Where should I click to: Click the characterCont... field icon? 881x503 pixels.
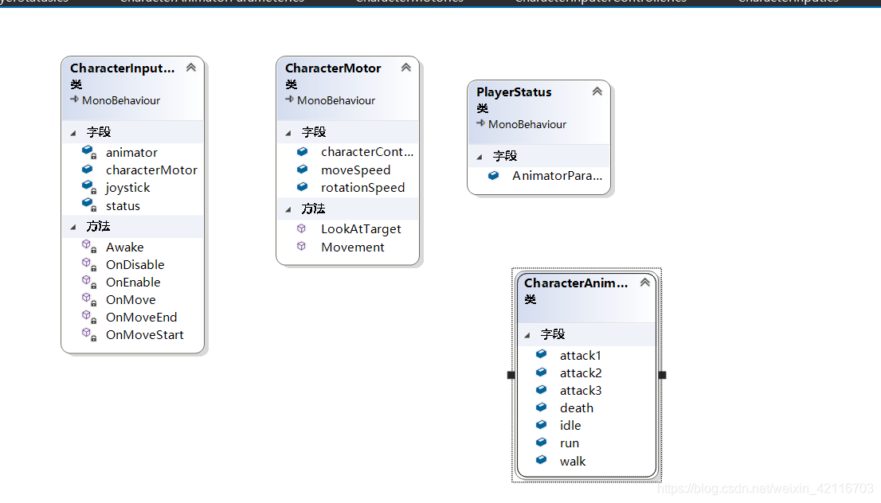point(302,151)
